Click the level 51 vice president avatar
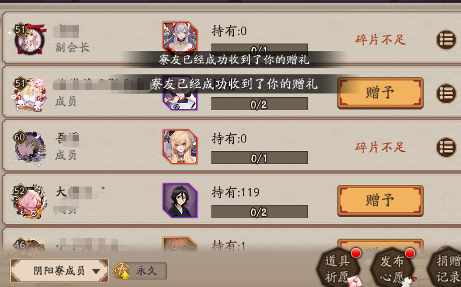 (29, 40)
